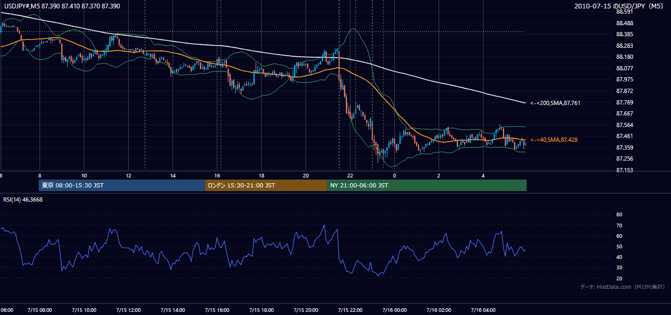
Task: Click the 200 SMA 87.761 line label
Action: point(555,103)
